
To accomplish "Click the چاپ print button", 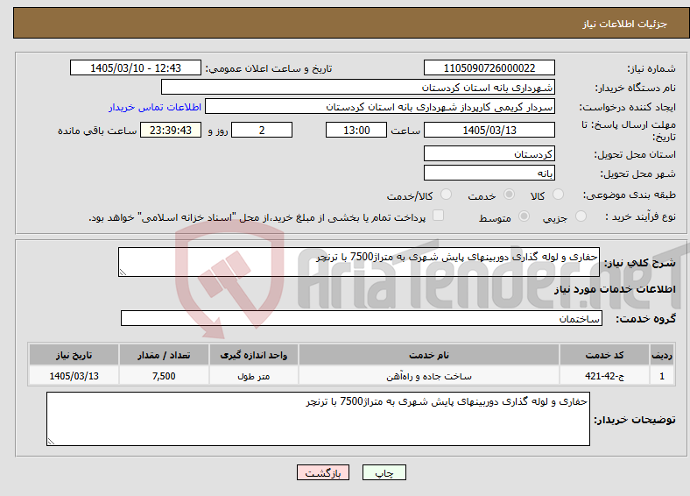I will point(384,472).
